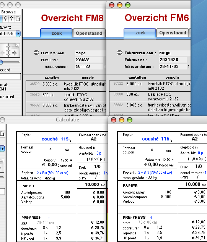Click Druk '1/0' in Calculatie window

(x=97, y=166)
